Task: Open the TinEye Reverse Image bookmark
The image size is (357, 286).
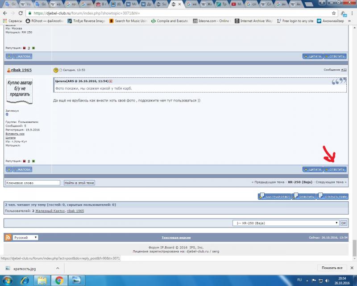Action: (x=87, y=21)
